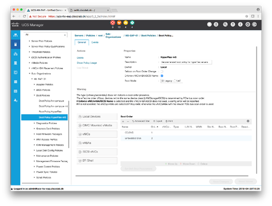Click the Delete action link

(80, 58)
